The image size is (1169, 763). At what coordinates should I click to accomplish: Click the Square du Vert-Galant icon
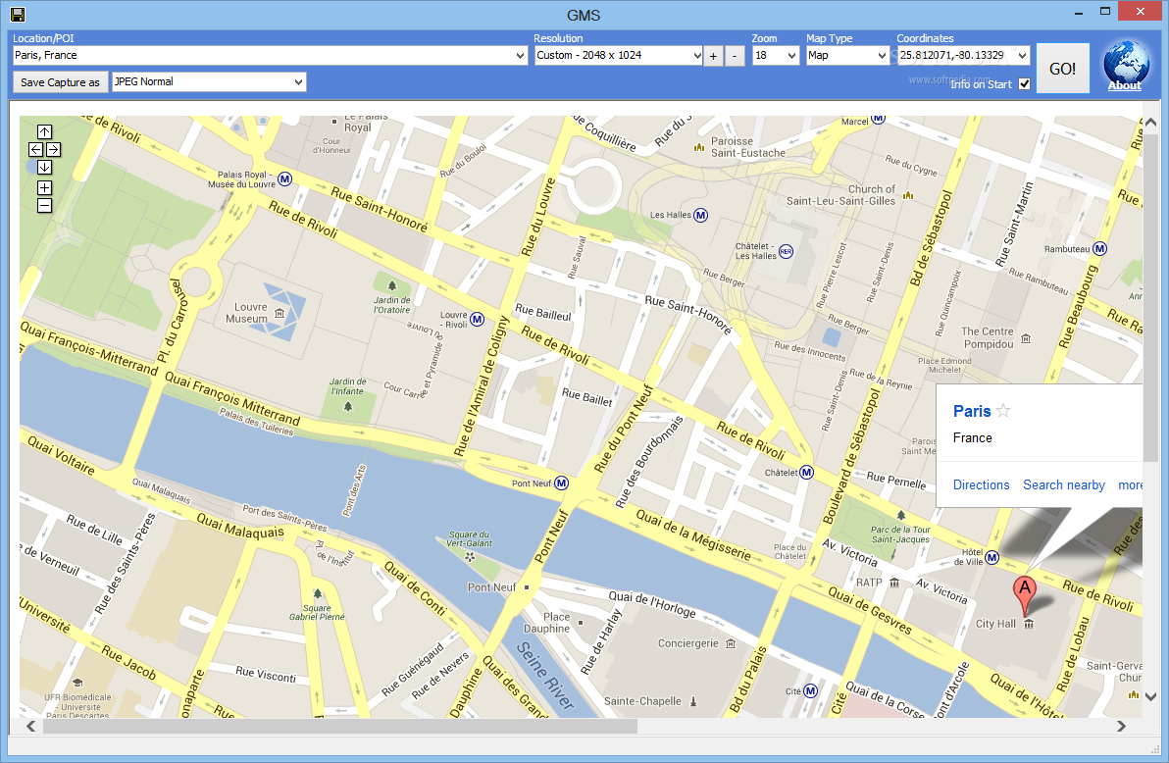tap(469, 556)
